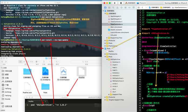Expand the Support Files group
Screen dimensions: 188x112
click(x=109, y=94)
